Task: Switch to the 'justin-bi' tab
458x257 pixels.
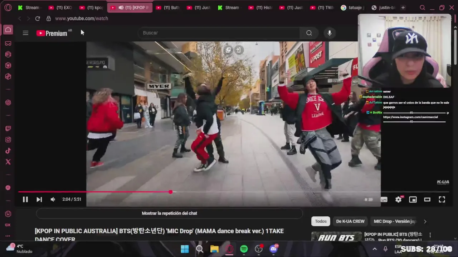Action: coord(384,7)
